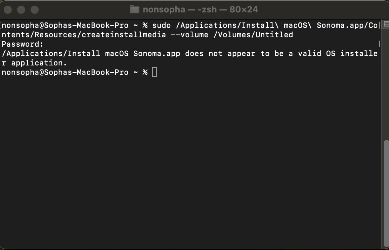389x250 pixels.
Task: Click the word "application." in the output
Action: pyautogui.click(x=39, y=63)
